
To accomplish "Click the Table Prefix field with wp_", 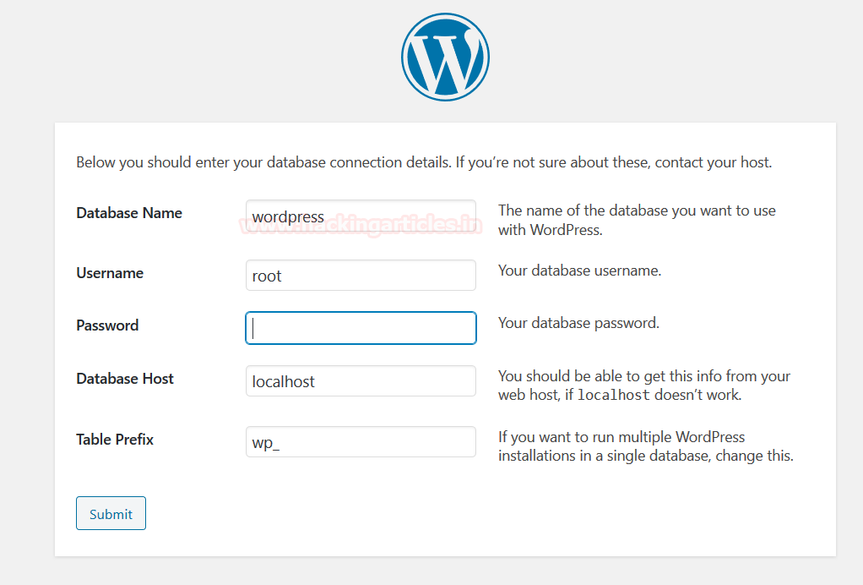I will pos(361,441).
